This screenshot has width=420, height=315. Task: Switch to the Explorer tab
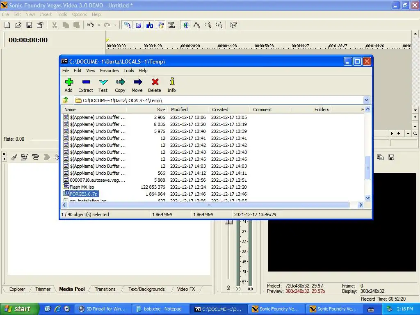click(x=17, y=289)
